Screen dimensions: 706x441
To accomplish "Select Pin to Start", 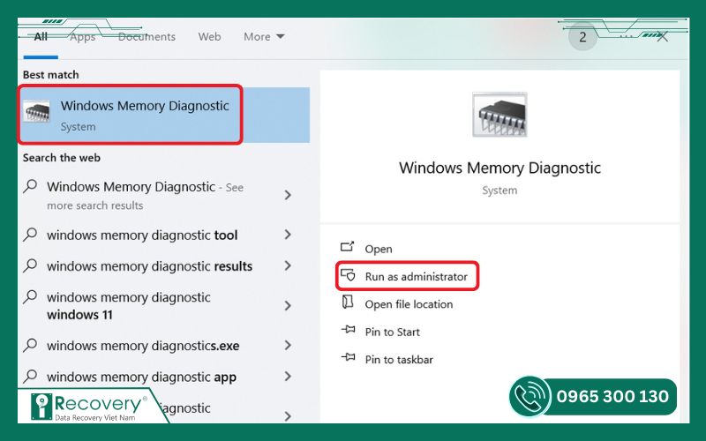I will point(392,333).
